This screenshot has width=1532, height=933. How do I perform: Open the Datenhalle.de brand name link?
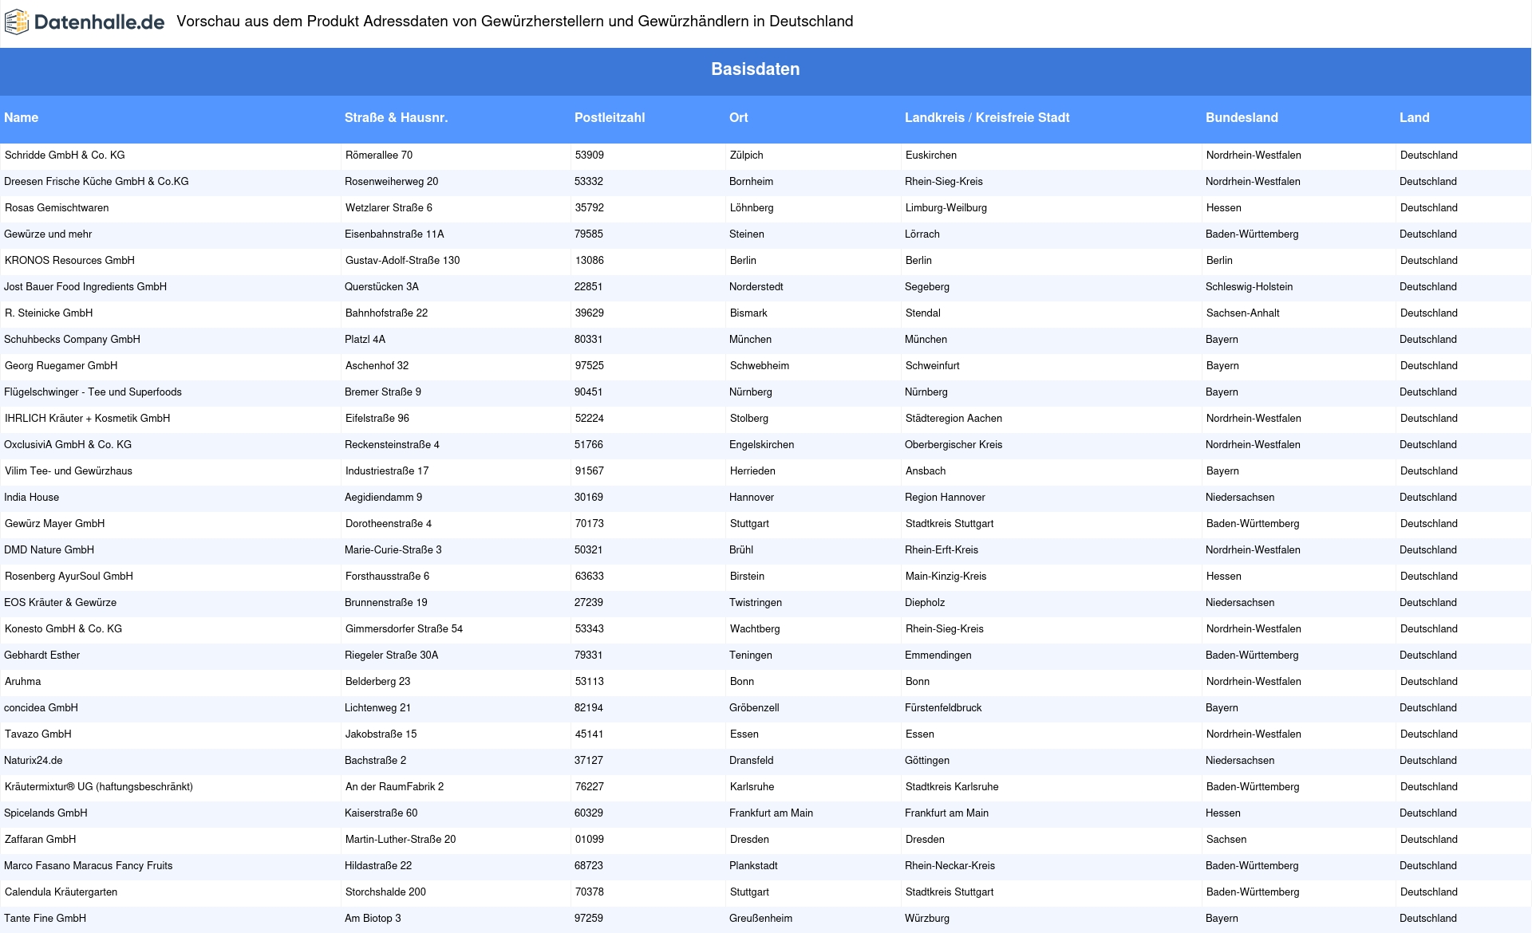[x=99, y=22]
